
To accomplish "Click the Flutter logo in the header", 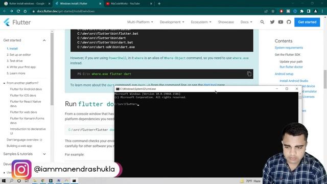I will 17,22.
